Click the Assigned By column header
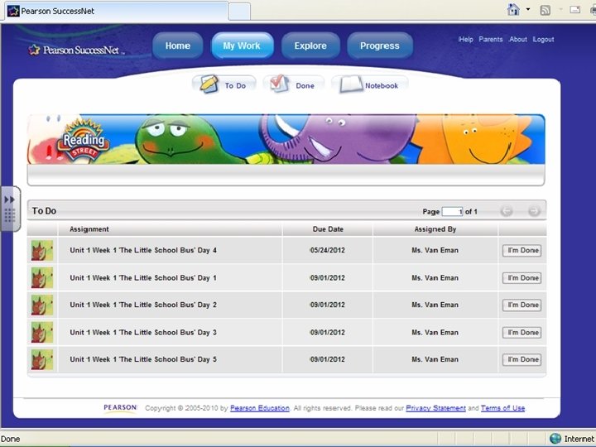Screen dimensions: 596x447 pyautogui.click(x=435, y=229)
